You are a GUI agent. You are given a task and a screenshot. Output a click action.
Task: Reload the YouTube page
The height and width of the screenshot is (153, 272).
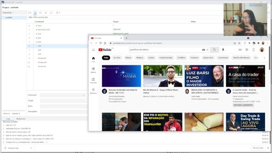[x=100, y=43]
